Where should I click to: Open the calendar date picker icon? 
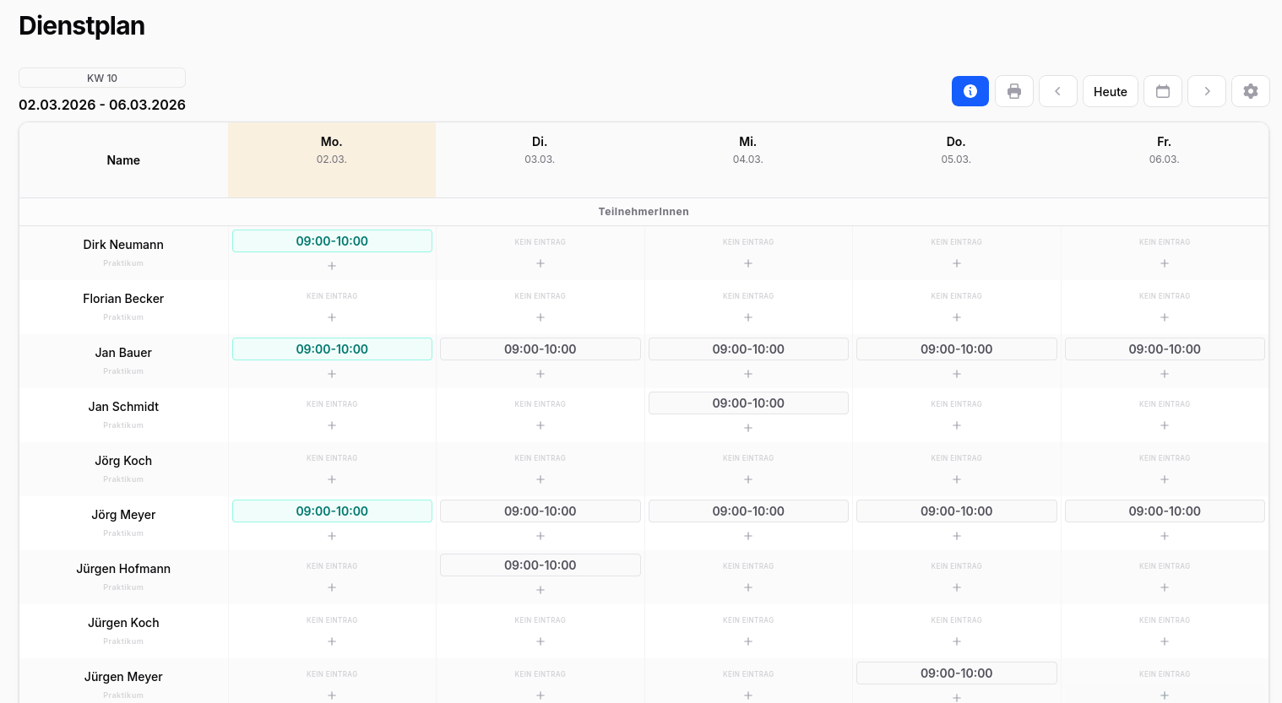[x=1162, y=91]
